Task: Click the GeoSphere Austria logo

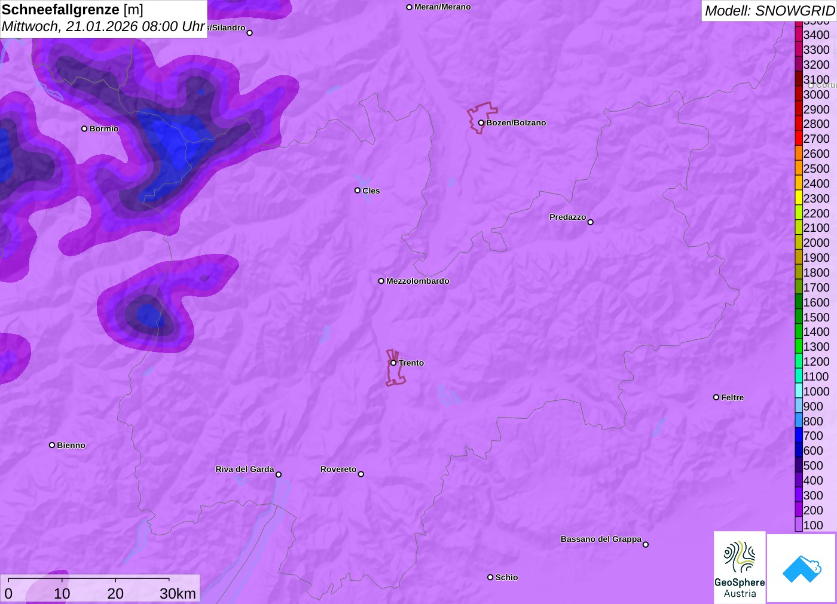Action: 740,567
